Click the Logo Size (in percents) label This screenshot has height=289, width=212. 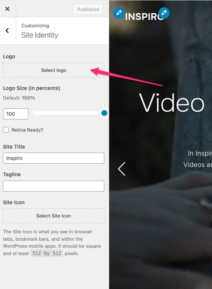coord(31,88)
